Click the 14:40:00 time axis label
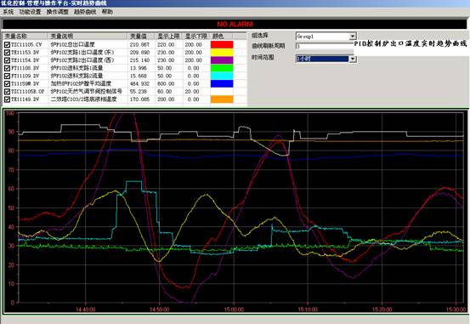Screen dimensions: 470x324 [x=86, y=310]
